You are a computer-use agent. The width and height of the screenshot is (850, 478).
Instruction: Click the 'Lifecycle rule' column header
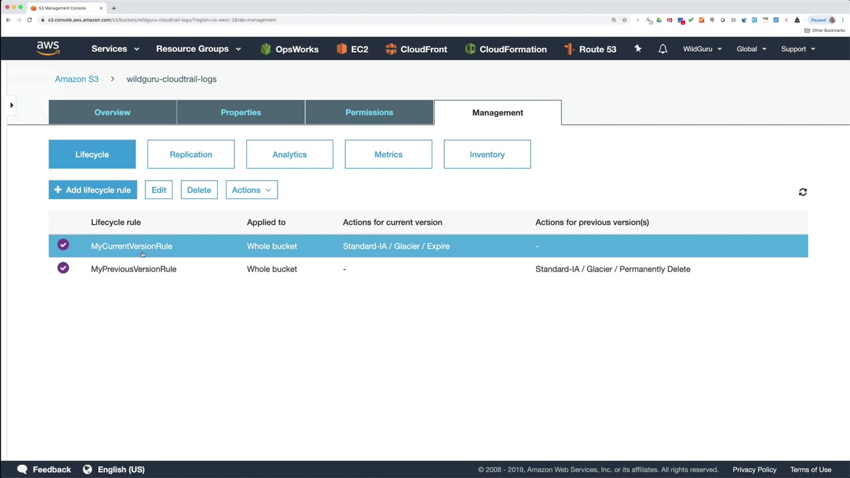[116, 222]
